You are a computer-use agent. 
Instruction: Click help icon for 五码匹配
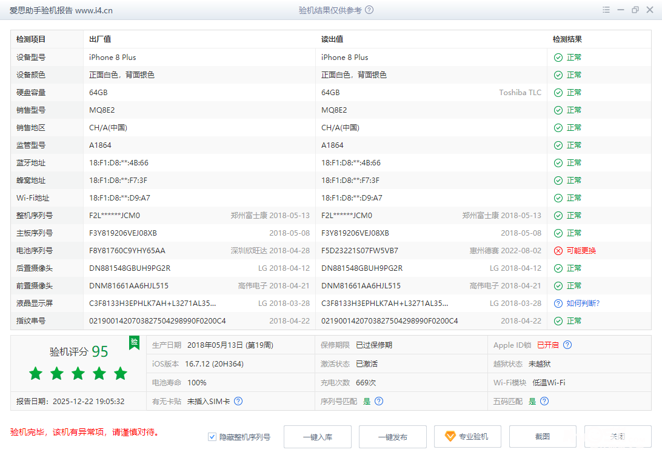click(x=544, y=401)
